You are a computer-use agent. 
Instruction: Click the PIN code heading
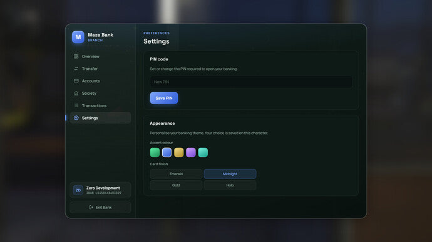click(x=159, y=59)
